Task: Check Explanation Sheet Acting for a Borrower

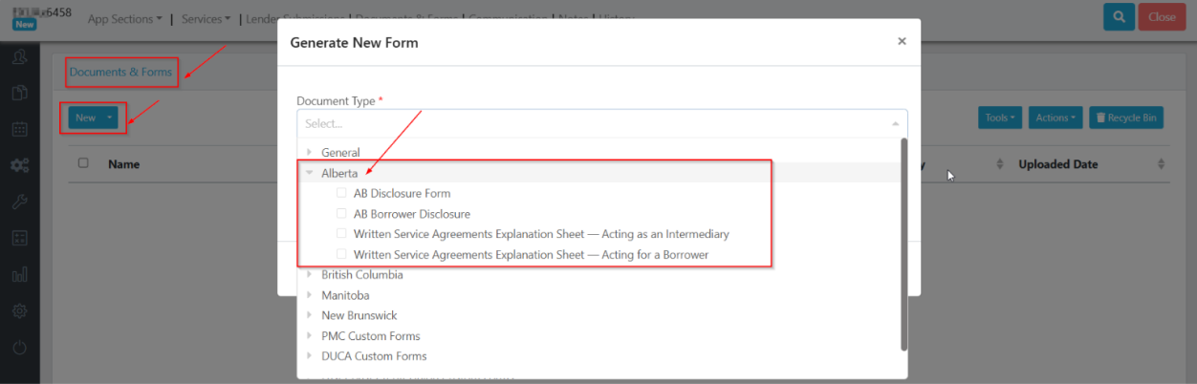Action: point(342,254)
